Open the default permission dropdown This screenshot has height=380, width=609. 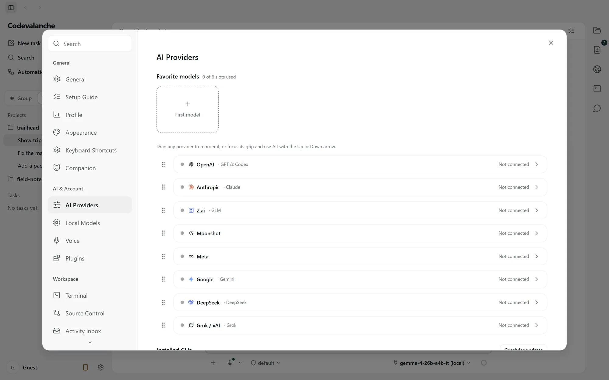click(x=265, y=363)
